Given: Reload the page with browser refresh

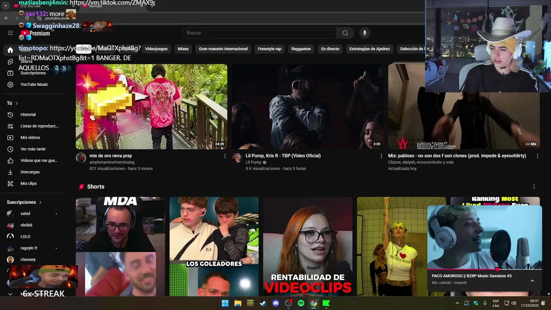Looking at the screenshot, I should point(27,18).
